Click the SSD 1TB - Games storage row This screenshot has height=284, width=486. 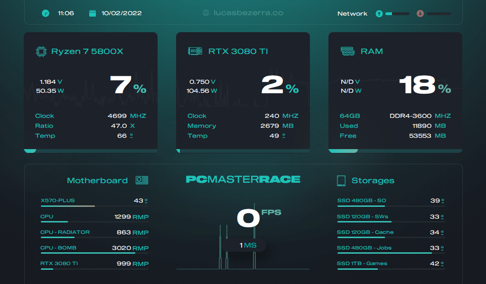(x=391, y=265)
